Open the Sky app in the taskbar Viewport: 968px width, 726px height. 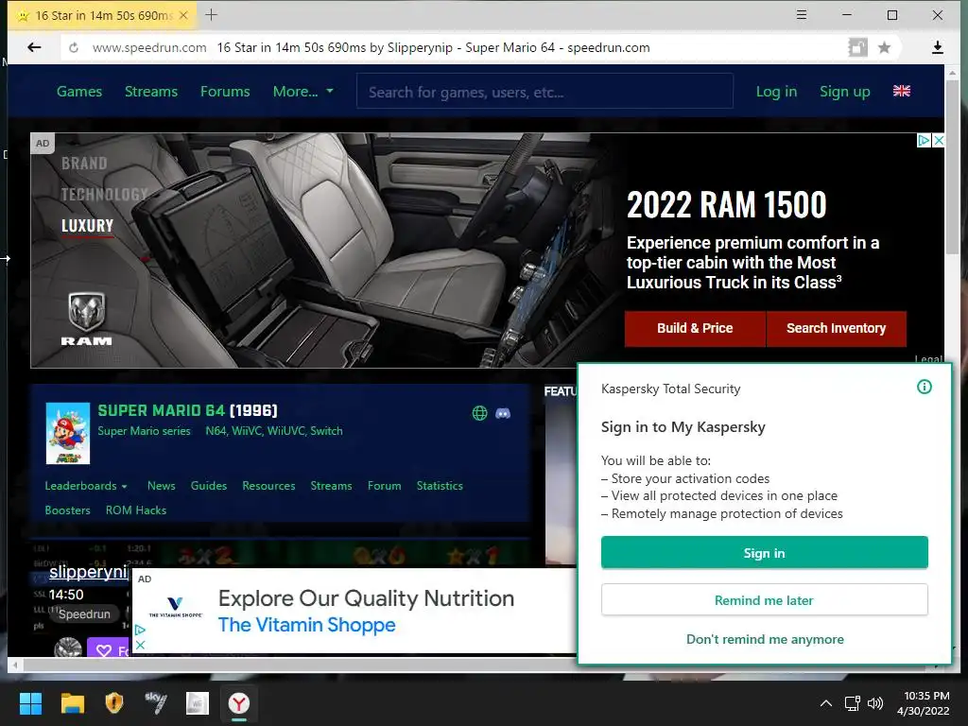point(156,703)
